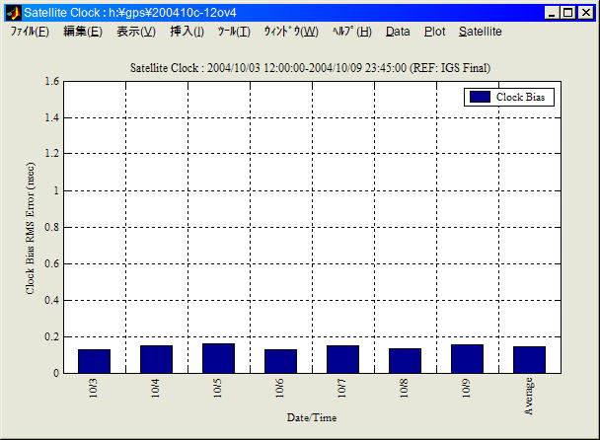Open the Data menu
600x440 pixels.
[398, 32]
